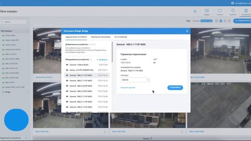The image size is (251, 141).
Task: Switch view mode to Полный
Action: (196, 21)
